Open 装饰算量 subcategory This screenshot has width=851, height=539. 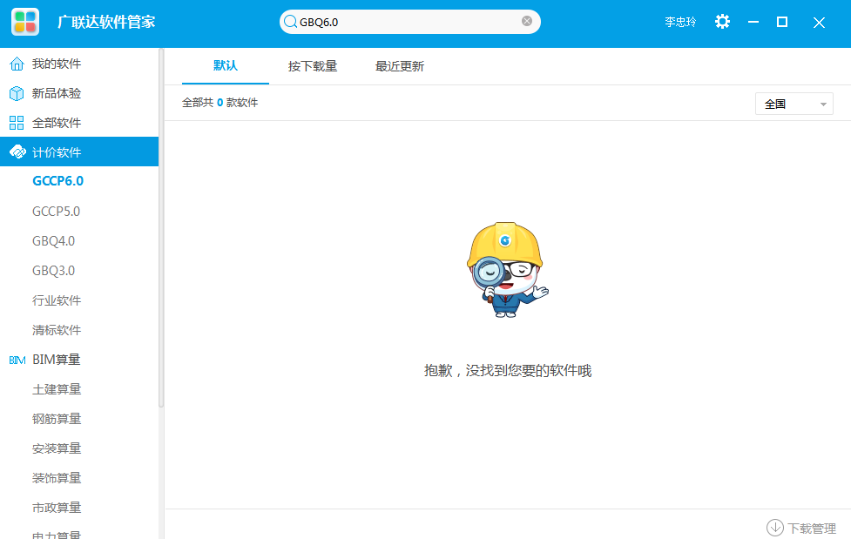point(57,478)
